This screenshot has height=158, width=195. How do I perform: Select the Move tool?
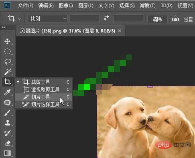point(7,42)
